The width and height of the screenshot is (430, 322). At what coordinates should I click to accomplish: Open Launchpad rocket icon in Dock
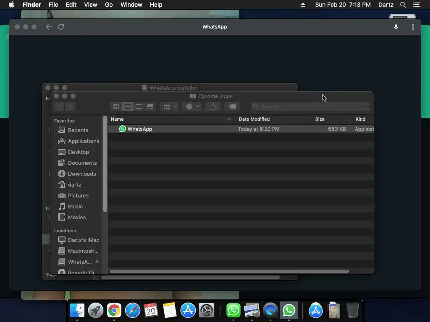pos(96,311)
